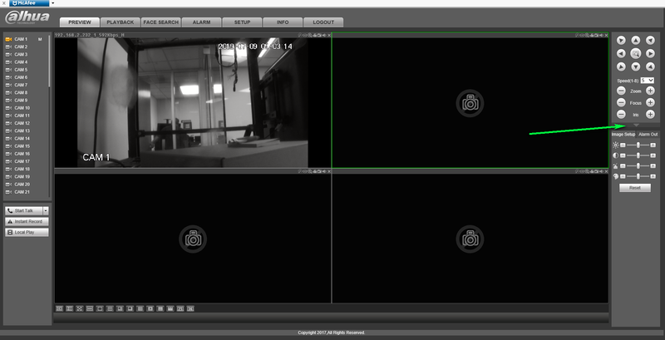Move camera diagonally down-left via PTZ arrow
665x340 pixels.
point(621,67)
